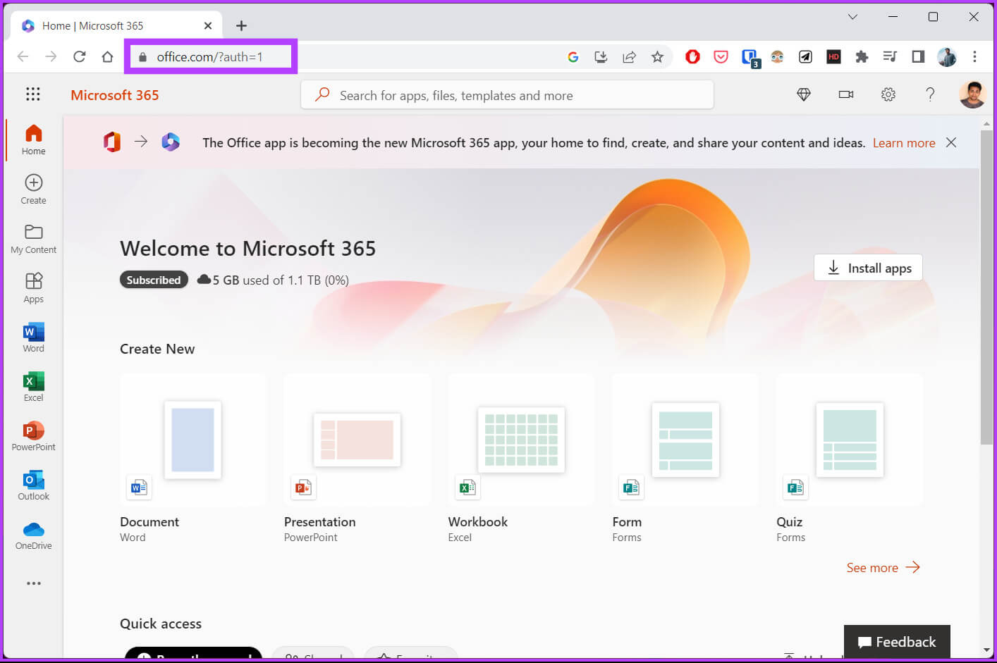Launch Outlook from the sidebar
The height and width of the screenshot is (663, 997).
pyautogui.click(x=33, y=485)
